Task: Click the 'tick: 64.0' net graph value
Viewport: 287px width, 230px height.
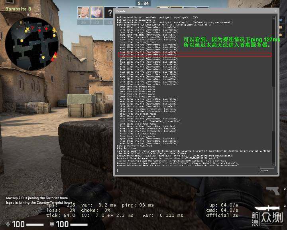Action: (61, 215)
